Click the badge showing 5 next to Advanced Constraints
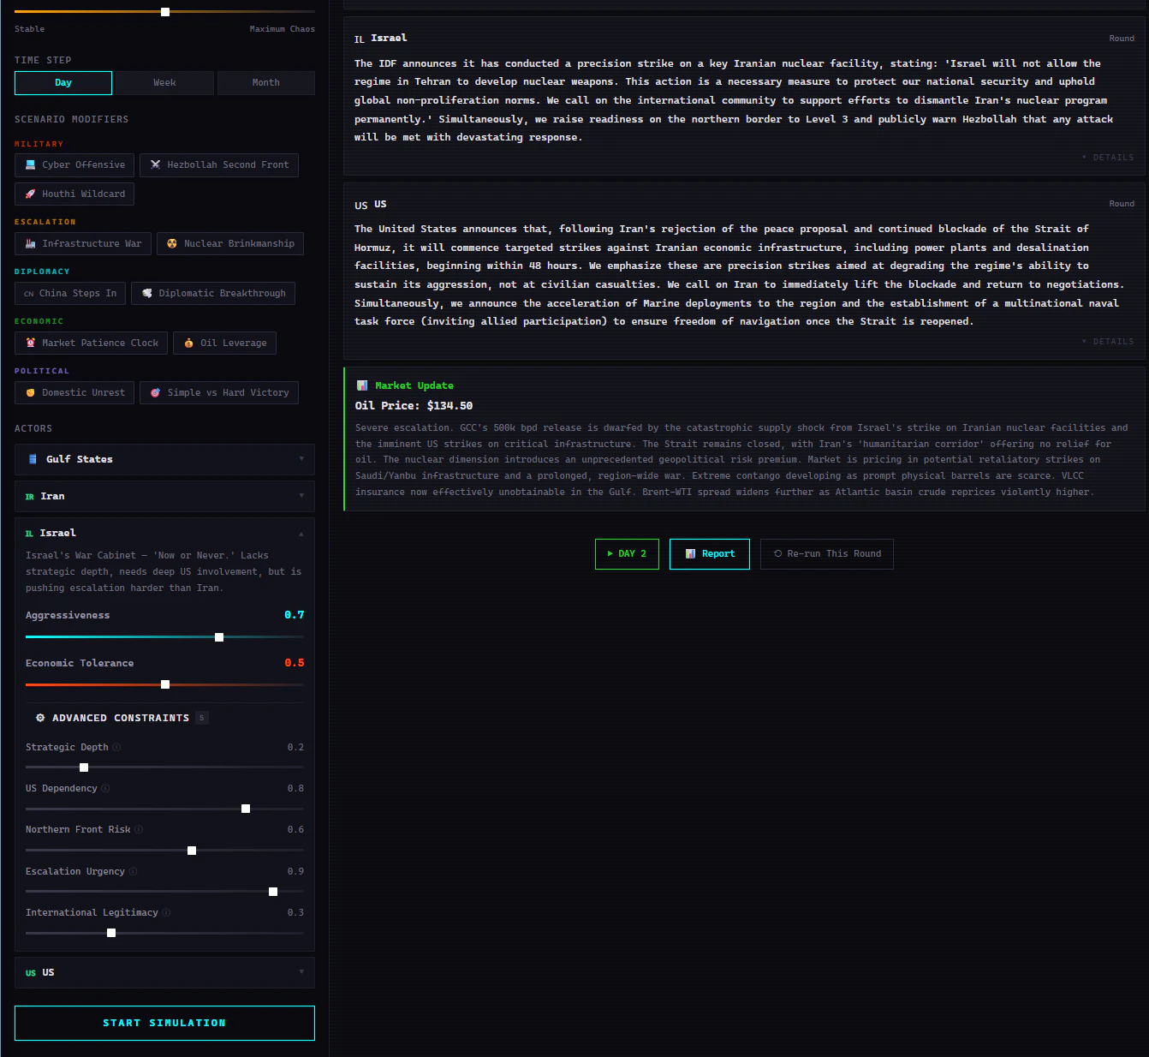Viewport: 1149px width, 1057px height. (x=202, y=718)
